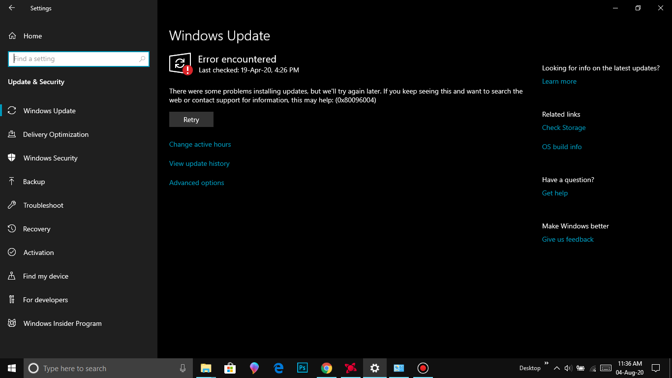Click the microphone icon in taskbar search
672x378 pixels.
(183, 368)
